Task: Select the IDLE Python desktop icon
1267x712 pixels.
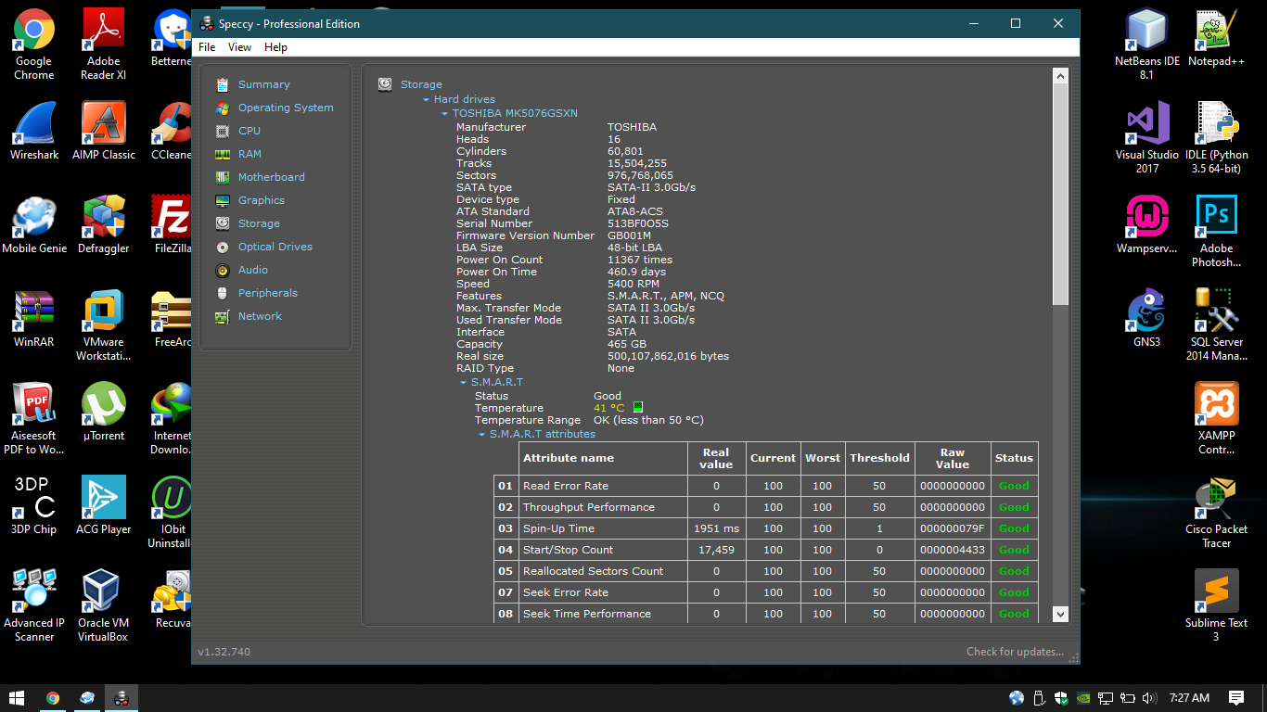Action: click(x=1217, y=138)
